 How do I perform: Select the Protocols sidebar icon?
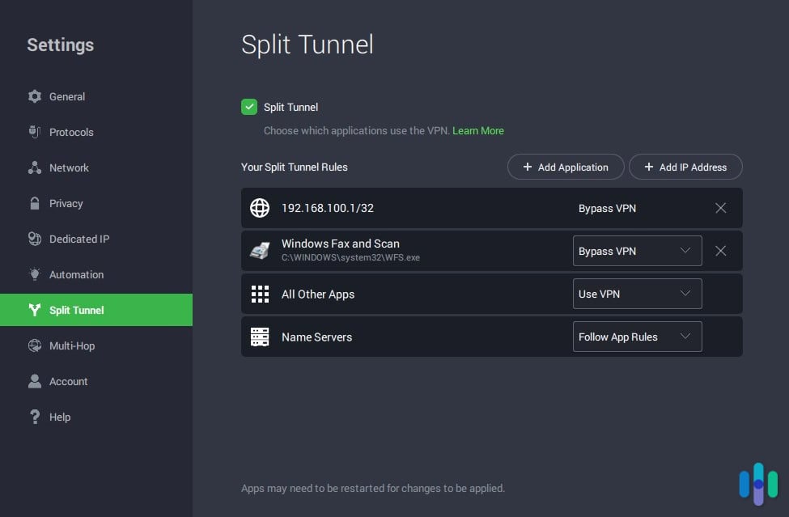pos(35,132)
